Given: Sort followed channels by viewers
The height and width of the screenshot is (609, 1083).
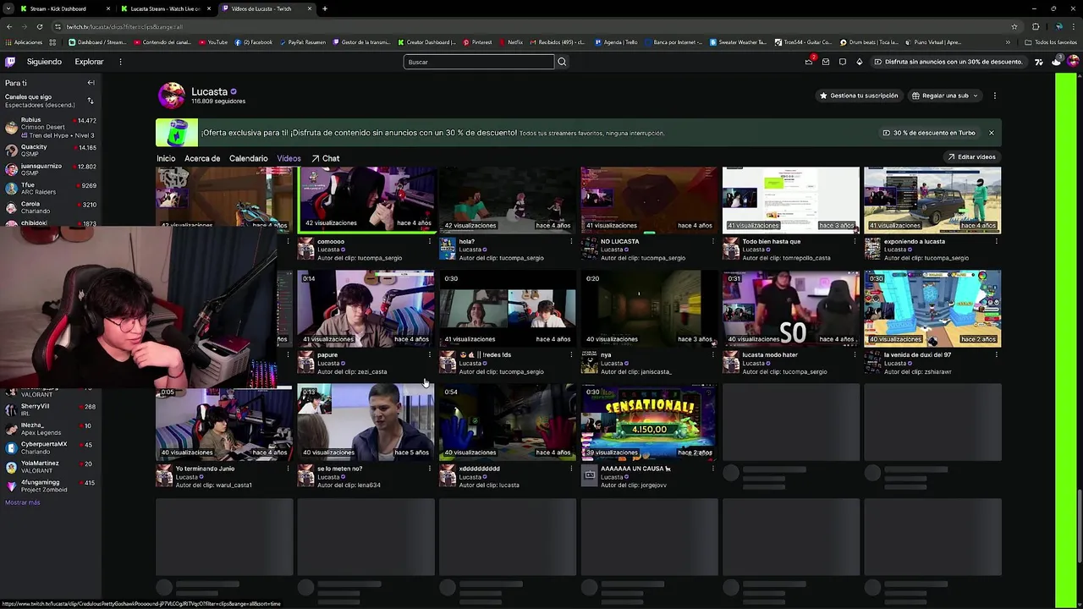Looking at the screenshot, I should tap(91, 101).
